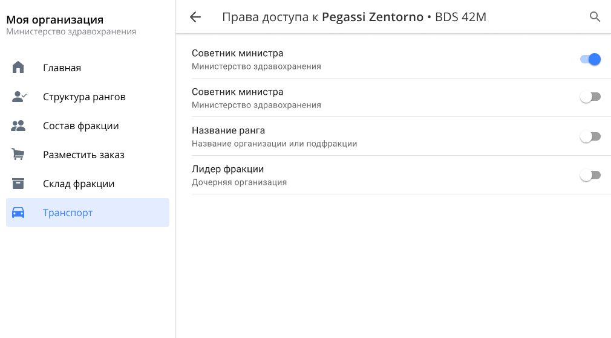
Task: Open Состав фракции in sidebar
Action: point(80,126)
